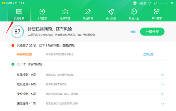Click the 87 health score circle
The width and height of the screenshot is (176, 111).
(x=17, y=32)
